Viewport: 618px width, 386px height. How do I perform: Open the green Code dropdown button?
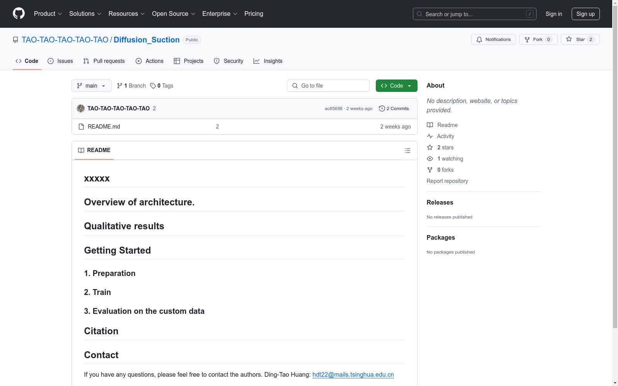(x=397, y=86)
